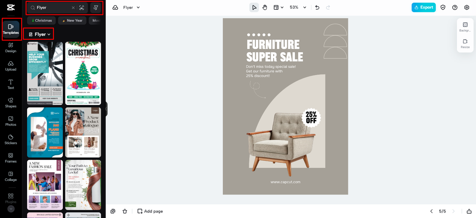Open the shield privacy icon
The image size is (476, 218).
443,7
